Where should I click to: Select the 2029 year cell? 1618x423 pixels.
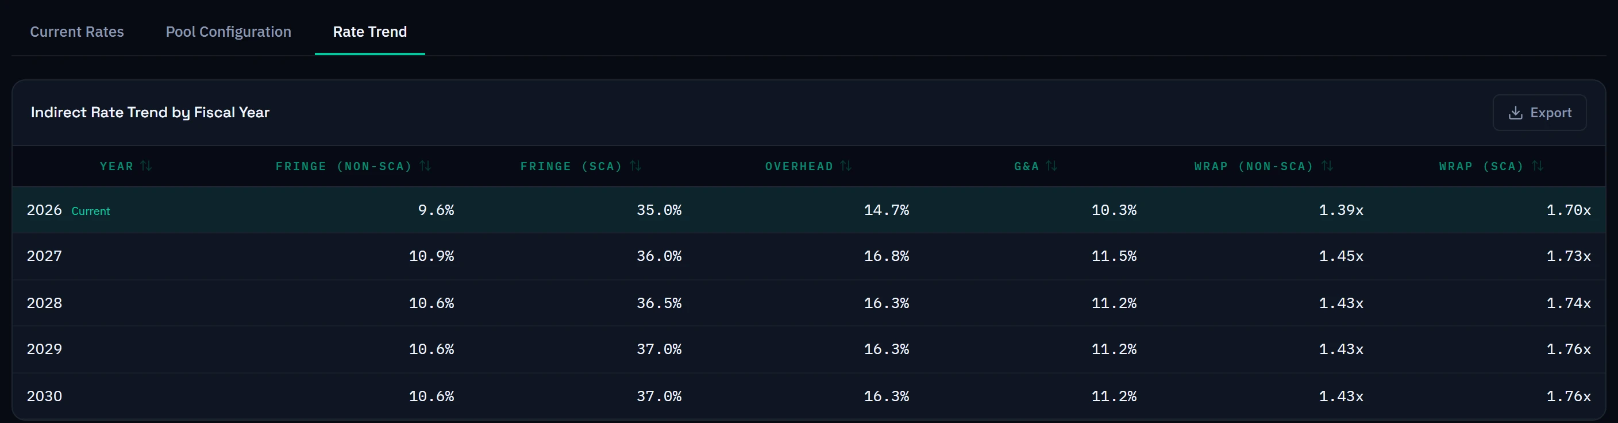pos(44,349)
